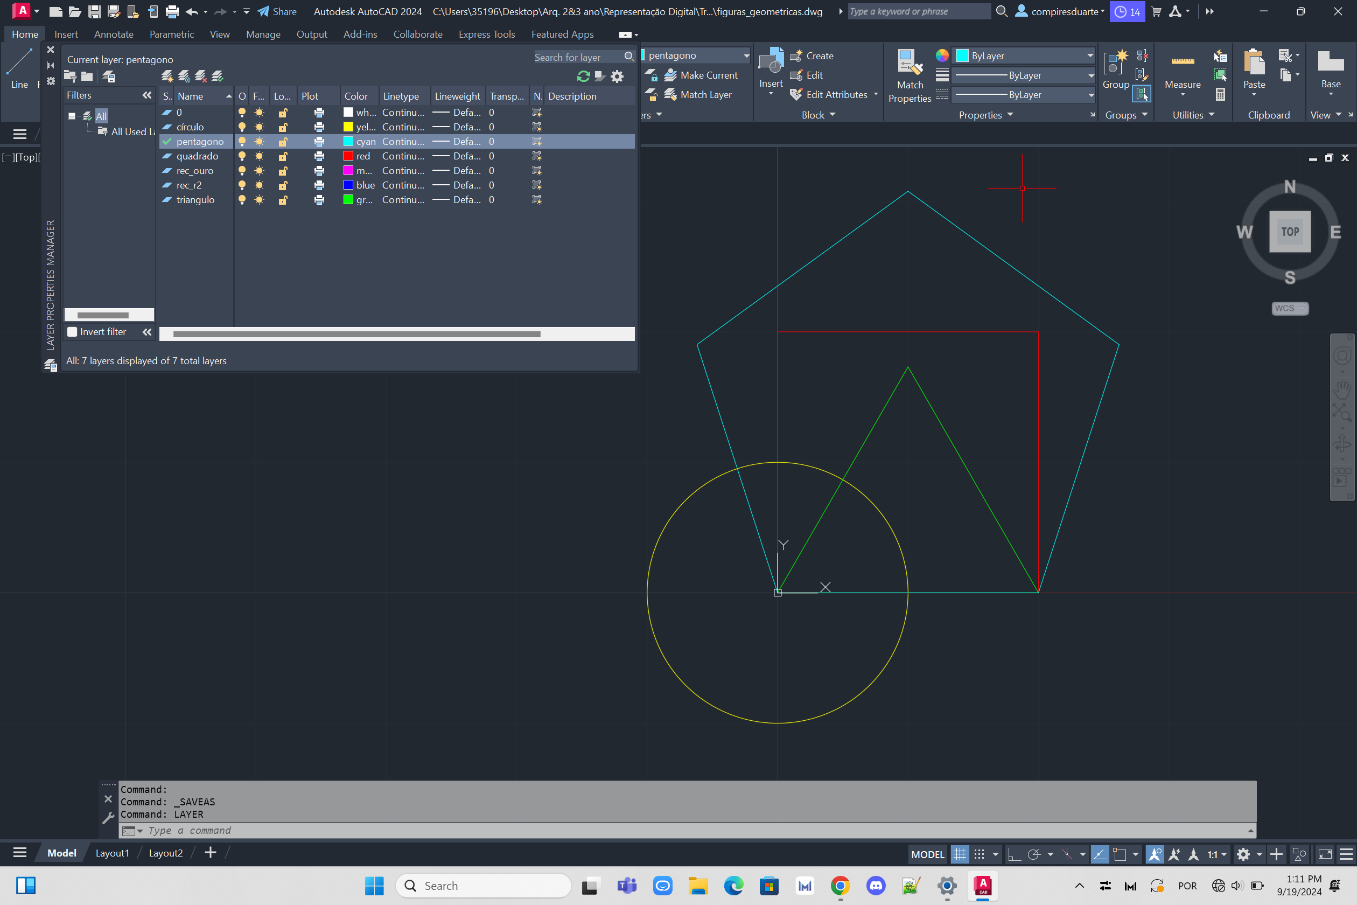Toggle Polar tracking in status bar
This screenshot has height=905, width=1357.
[x=1034, y=854]
